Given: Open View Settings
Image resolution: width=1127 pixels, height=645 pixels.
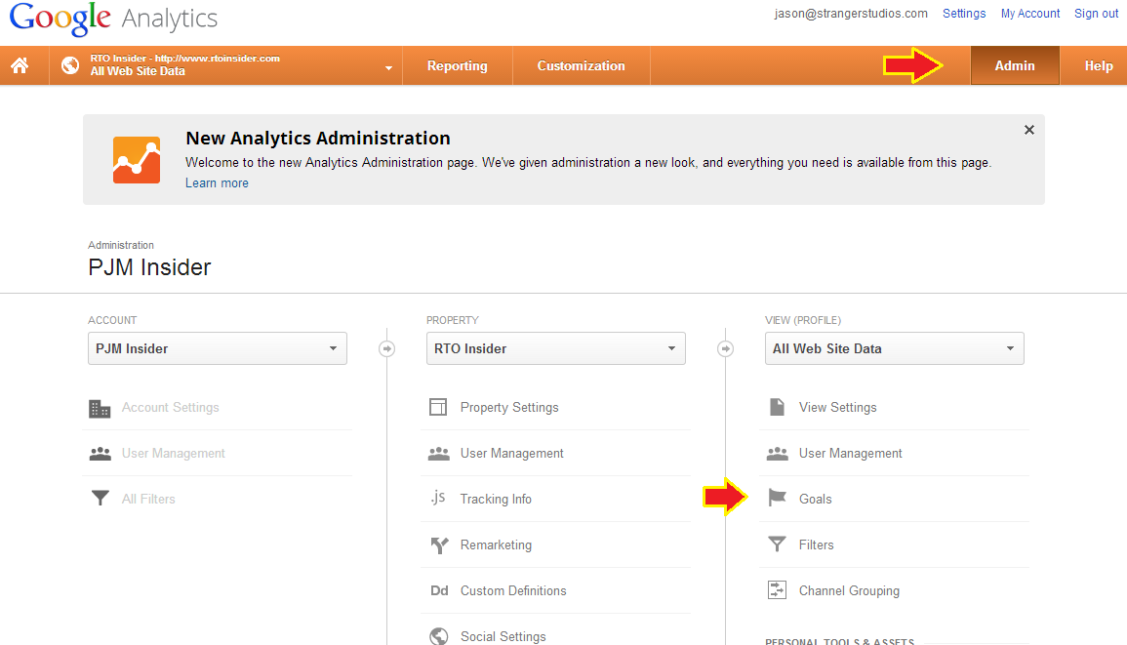Looking at the screenshot, I should 838,408.
